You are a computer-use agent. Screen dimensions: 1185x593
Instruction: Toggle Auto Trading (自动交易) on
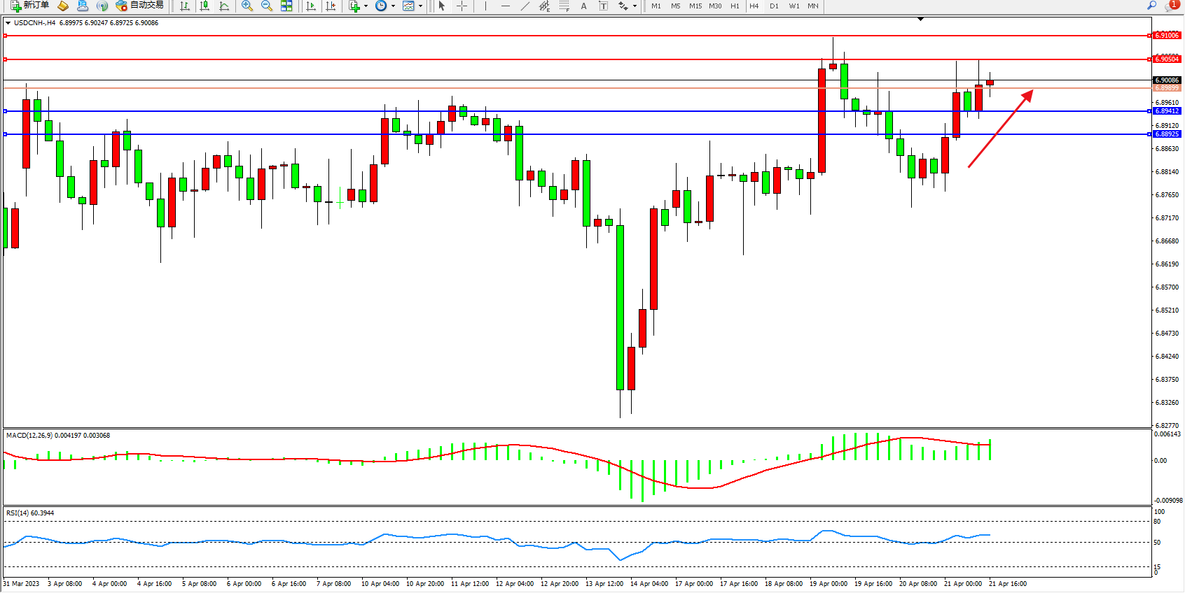tap(140, 6)
